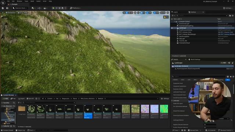The image size is (235, 132).
Task: Open the Build menu
Action: click(32, 1)
